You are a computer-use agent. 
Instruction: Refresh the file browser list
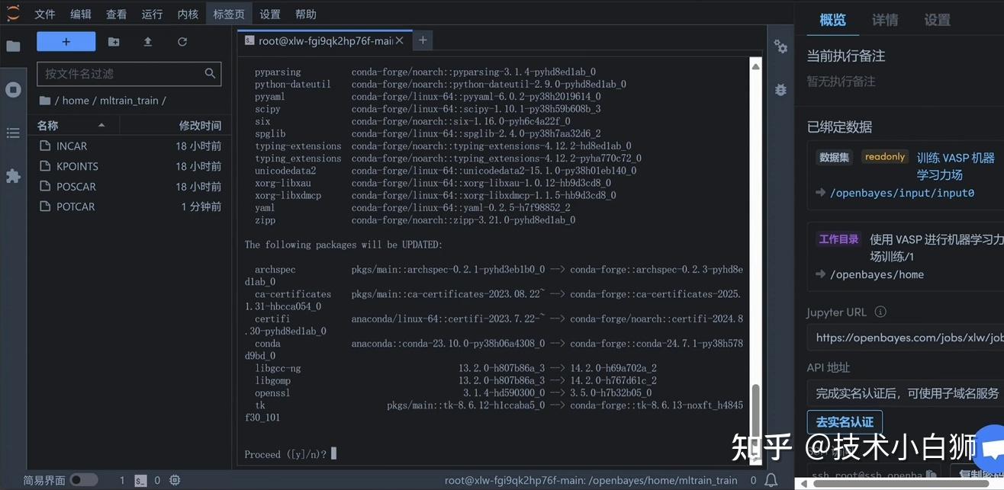(182, 42)
